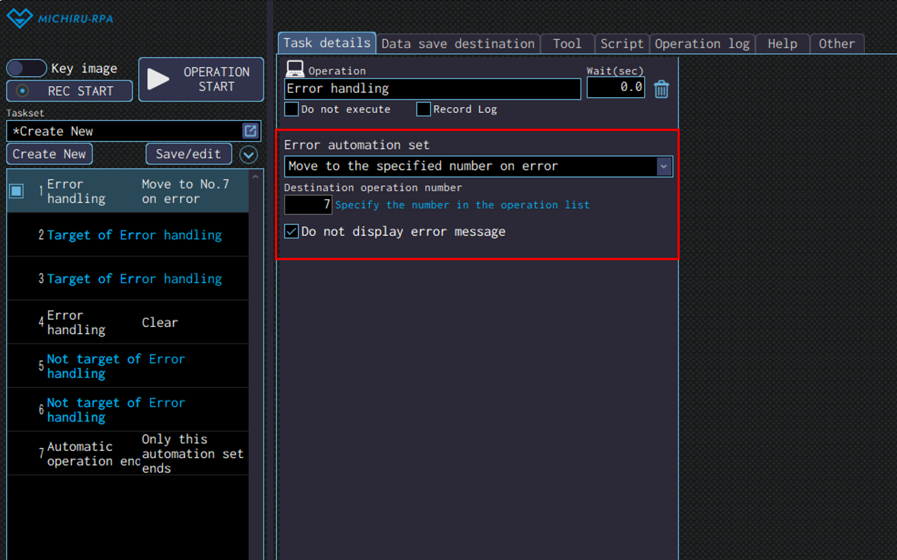
Task: Click the Create New button
Action: click(50, 154)
